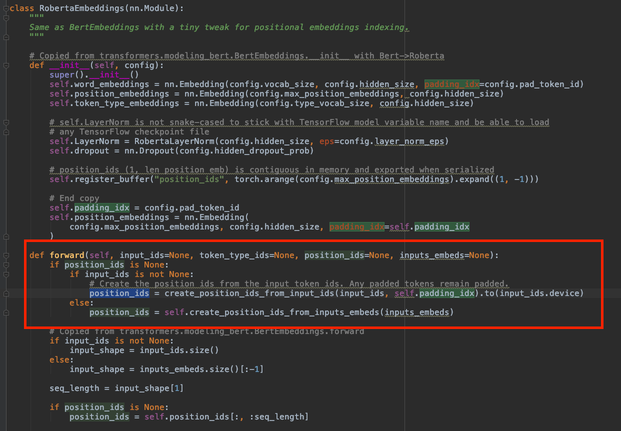Click fold-end marker on create_position_ids_from_input_ids line
621x431 pixels.
[6, 293]
